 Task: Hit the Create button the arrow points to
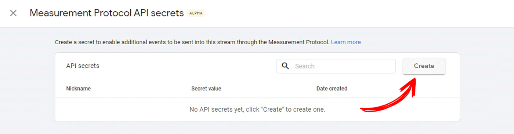424,66
